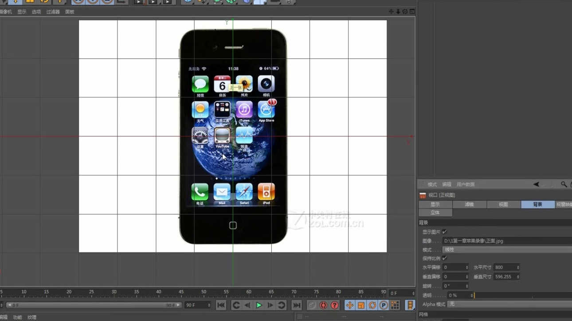Jump to start of animation
The height and width of the screenshot is (321, 572).
tap(221, 305)
